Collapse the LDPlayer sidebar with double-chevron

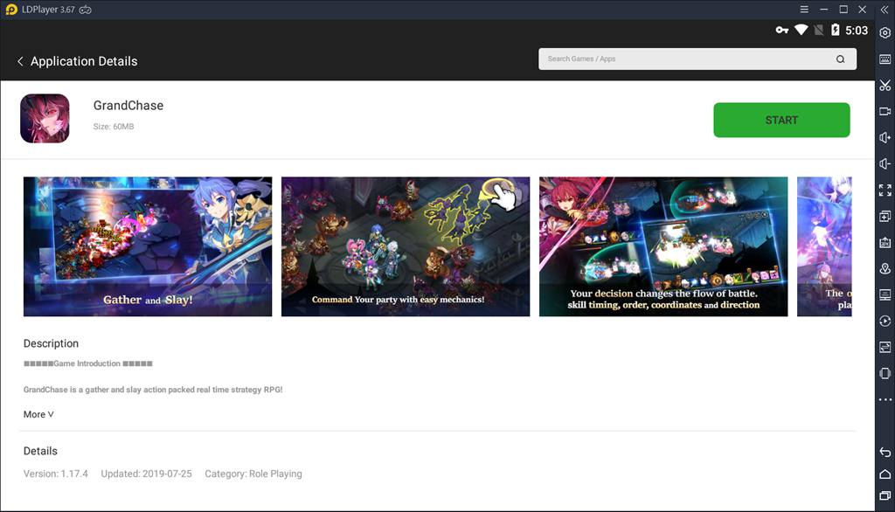pyautogui.click(x=885, y=10)
